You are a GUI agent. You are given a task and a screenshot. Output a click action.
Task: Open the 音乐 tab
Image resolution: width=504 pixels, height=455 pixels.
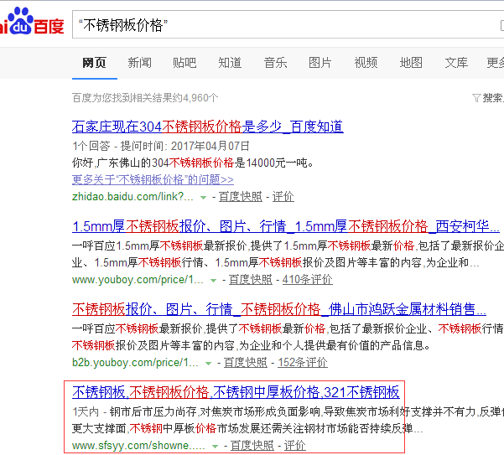click(x=275, y=63)
